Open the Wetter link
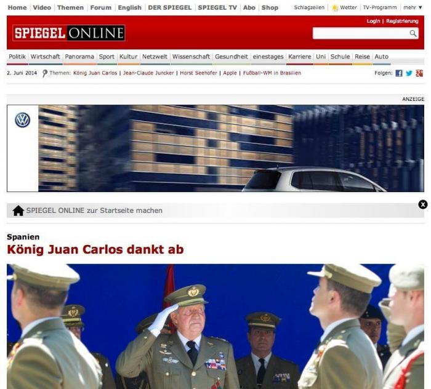The height and width of the screenshot is (389, 431). tap(348, 7)
